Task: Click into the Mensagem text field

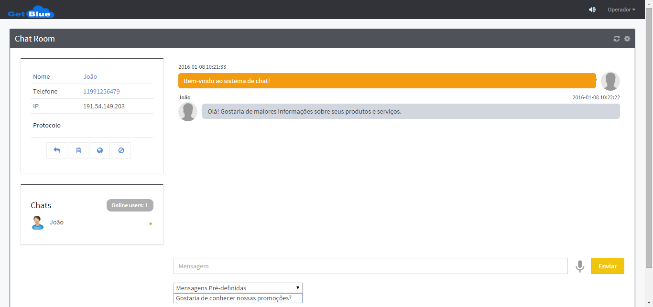Action: pos(370,266)
